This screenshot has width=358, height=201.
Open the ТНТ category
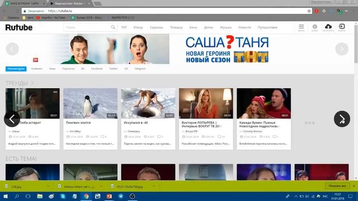[x=124, y=27]
